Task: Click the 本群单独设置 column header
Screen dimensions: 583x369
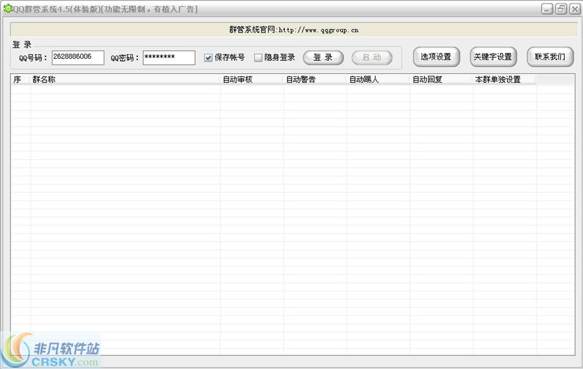Action: pyautogui.click(x=505, y=79)
